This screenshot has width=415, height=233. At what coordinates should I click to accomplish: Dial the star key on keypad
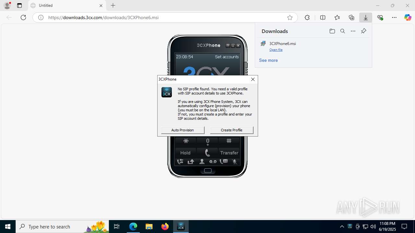point(186,141)
